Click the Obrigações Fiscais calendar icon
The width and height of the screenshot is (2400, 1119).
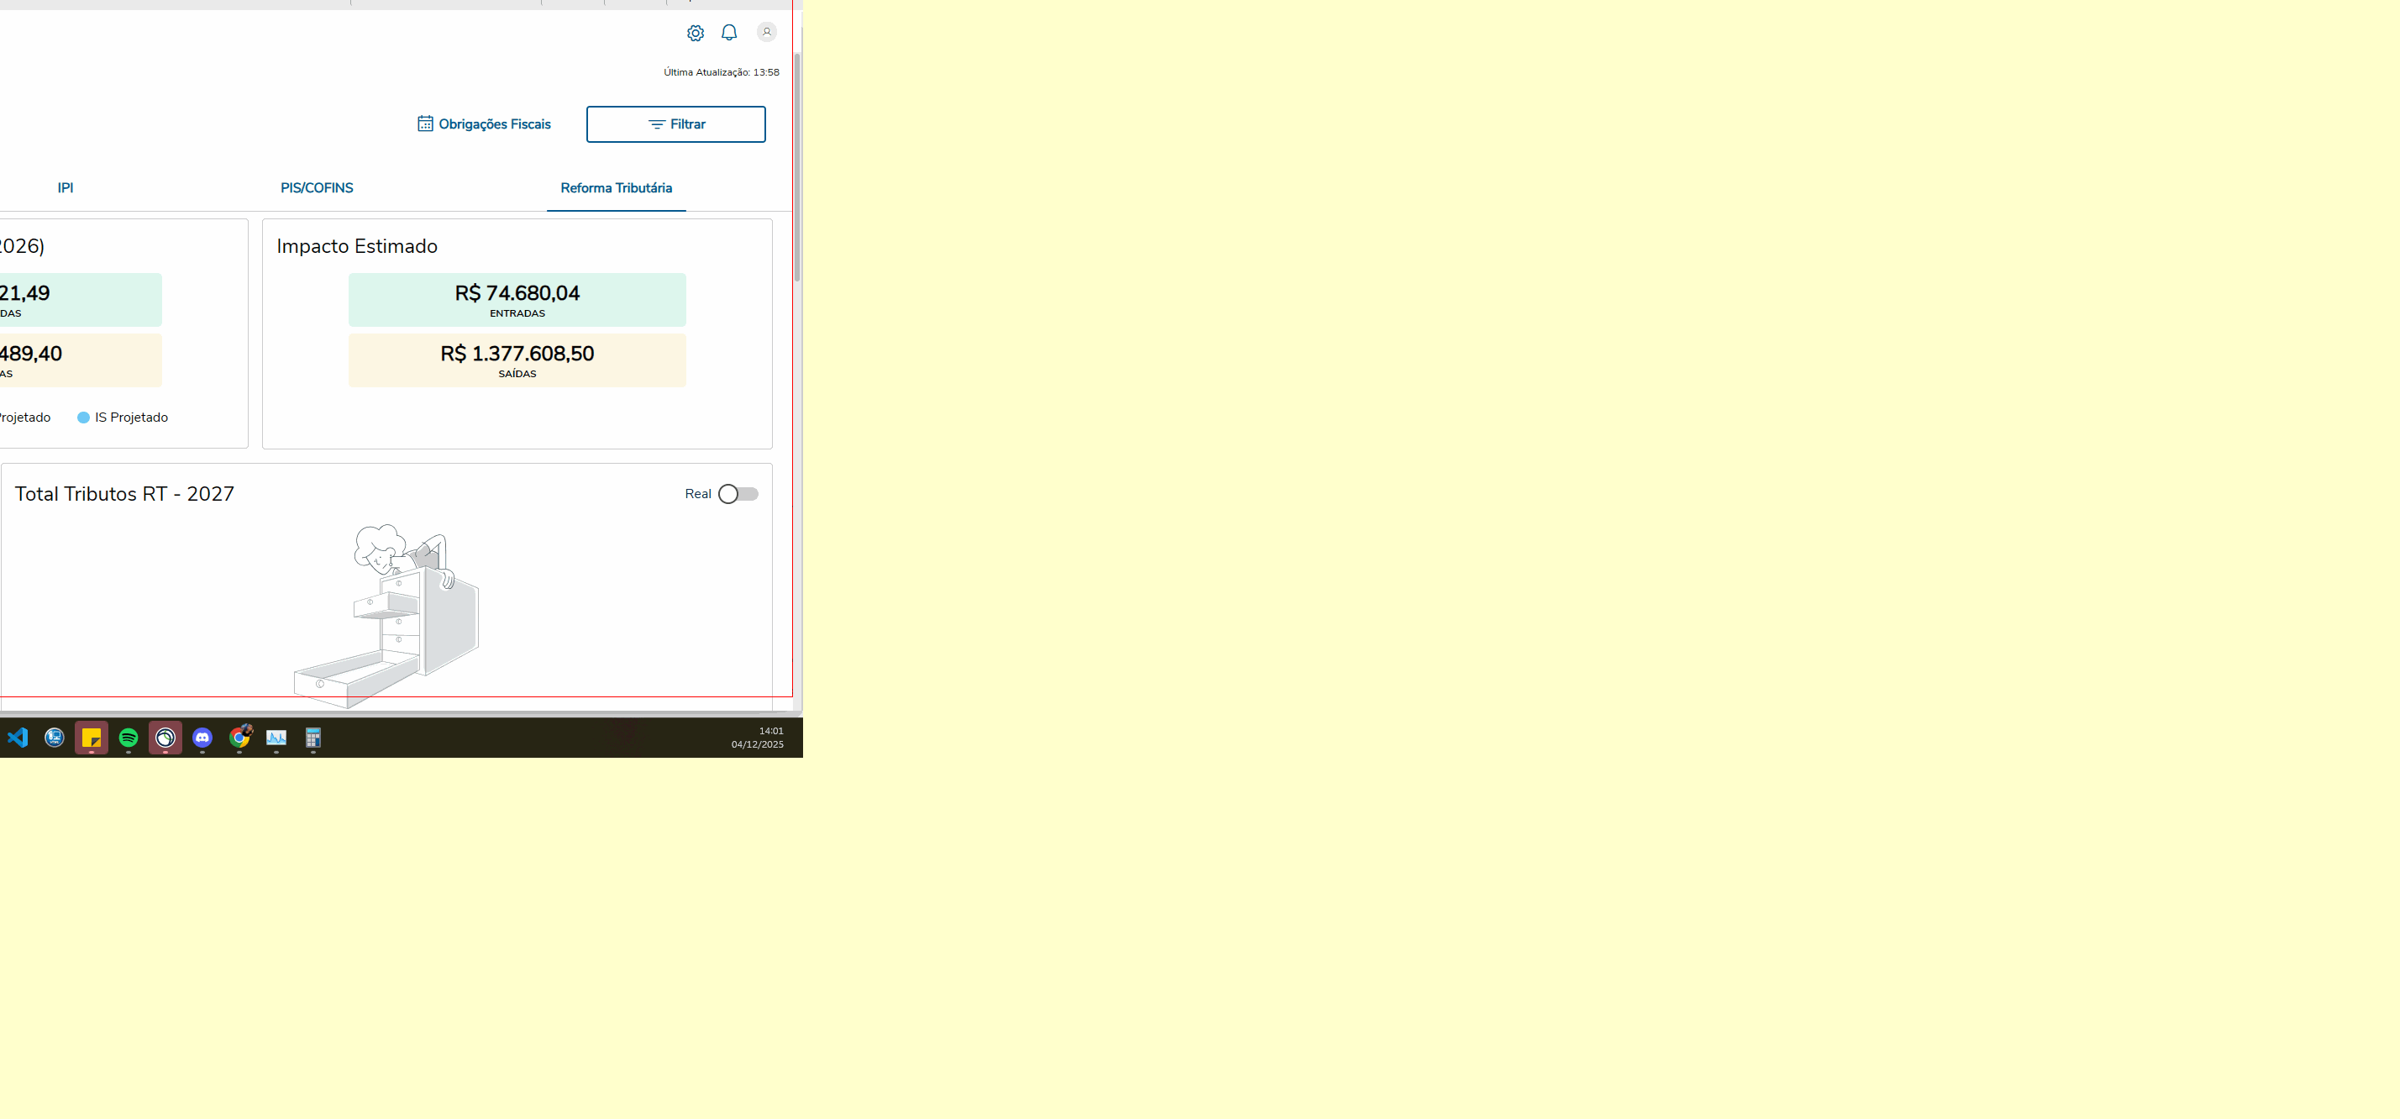pos(425,124)
